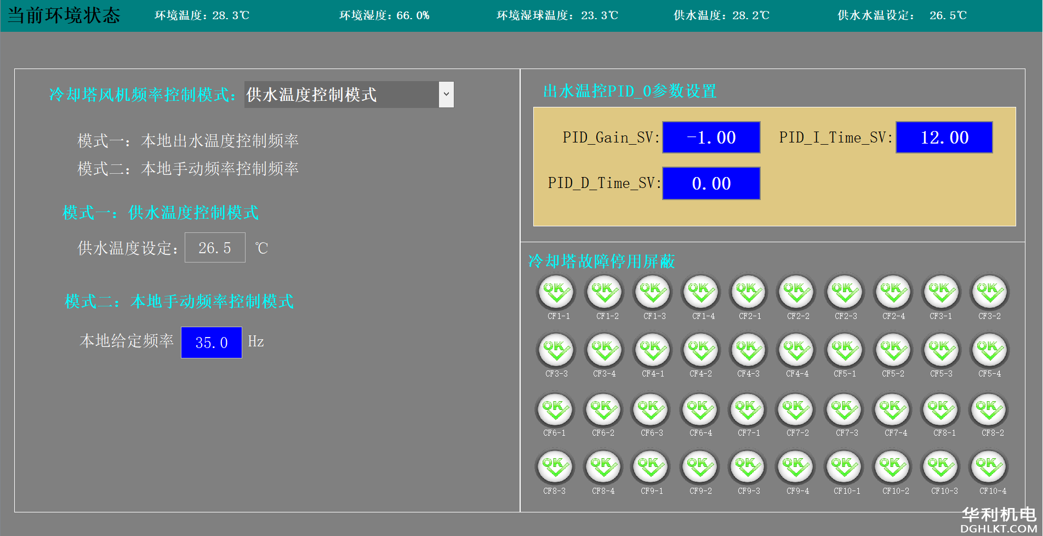The image size is (1043, 536).
Task: Toggle the CF9-1 tower fault shield
Action: (x=651, y=467)
